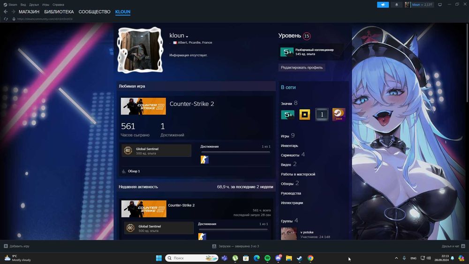Click the Steam page URL address
The width and height of the screenshot is (469, 264).
[x=45, y=19]
